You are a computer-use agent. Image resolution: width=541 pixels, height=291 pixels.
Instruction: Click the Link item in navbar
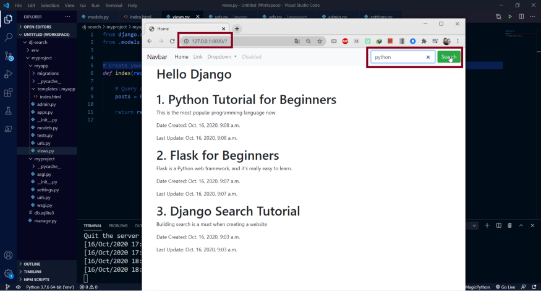click(198, 57)
